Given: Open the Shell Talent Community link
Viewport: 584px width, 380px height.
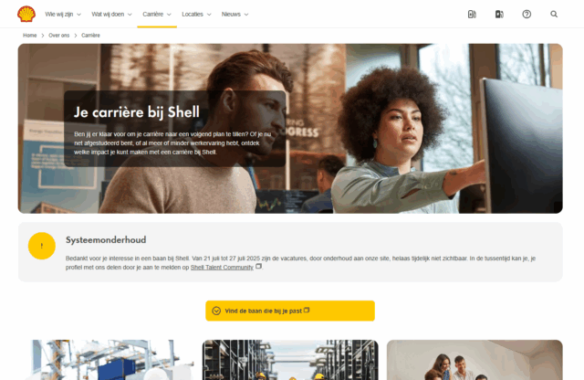Looking at the screenshot, I should point(222,268).
